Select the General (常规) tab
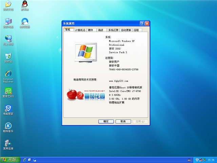Viewport: 217px width, 163px height. click(x=68, y=30)
